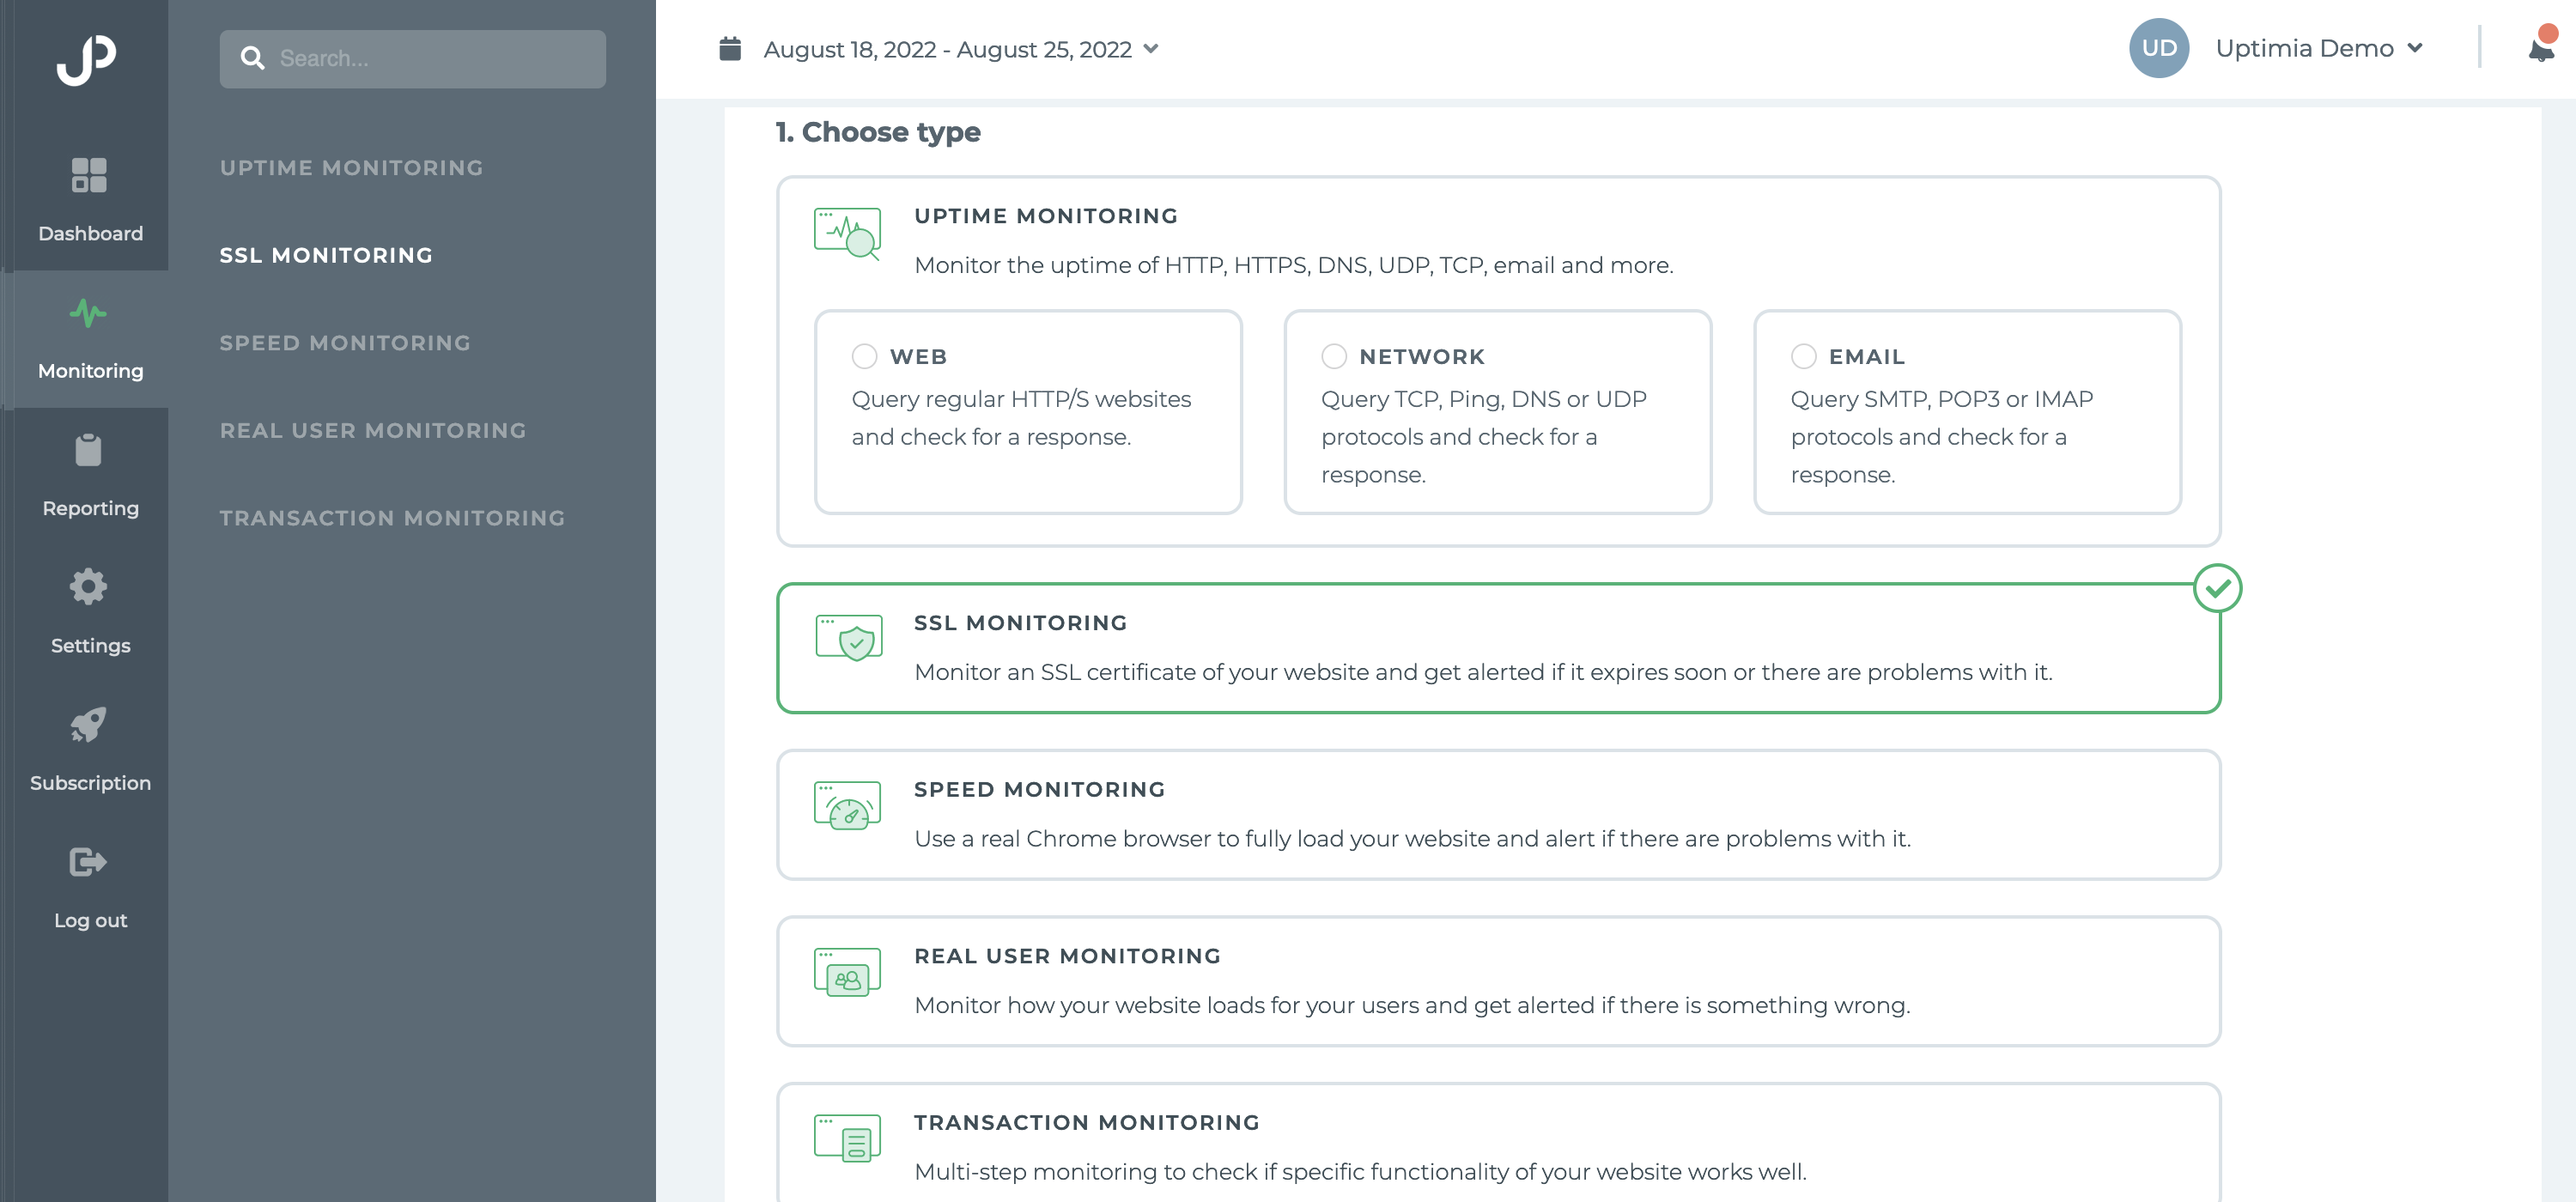Click the Monitoring label in the sidebar

90,371
